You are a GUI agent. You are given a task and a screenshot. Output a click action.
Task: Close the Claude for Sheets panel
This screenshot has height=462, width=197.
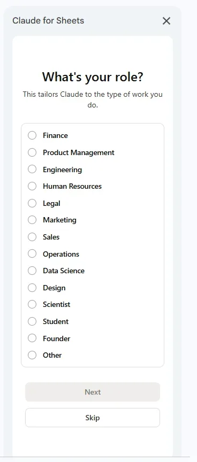click(166, 21)
